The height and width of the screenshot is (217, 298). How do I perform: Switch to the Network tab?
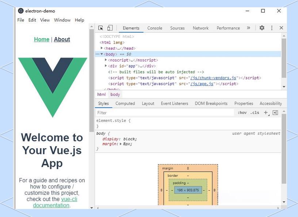200,28
